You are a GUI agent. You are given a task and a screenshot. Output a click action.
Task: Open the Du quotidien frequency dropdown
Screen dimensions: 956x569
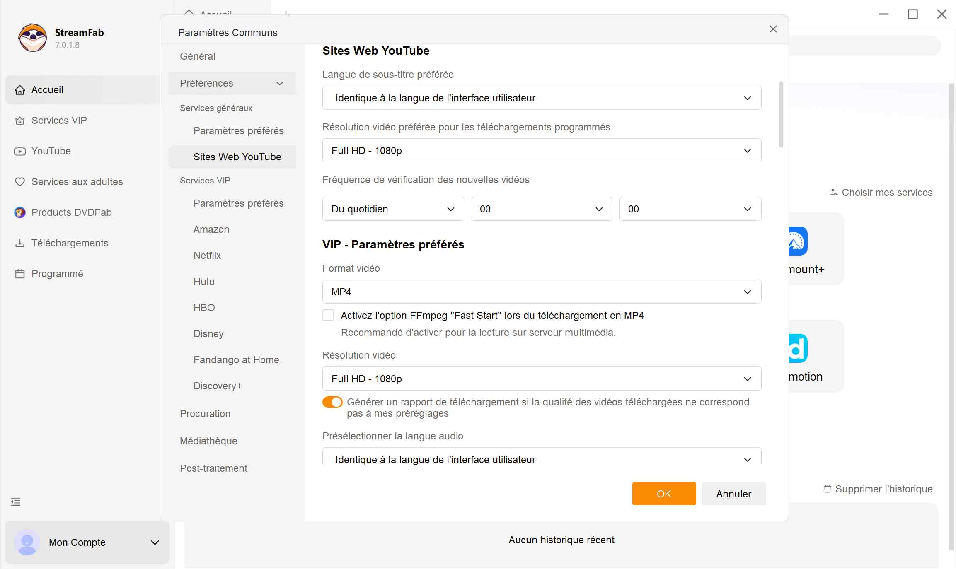[393, 209]
